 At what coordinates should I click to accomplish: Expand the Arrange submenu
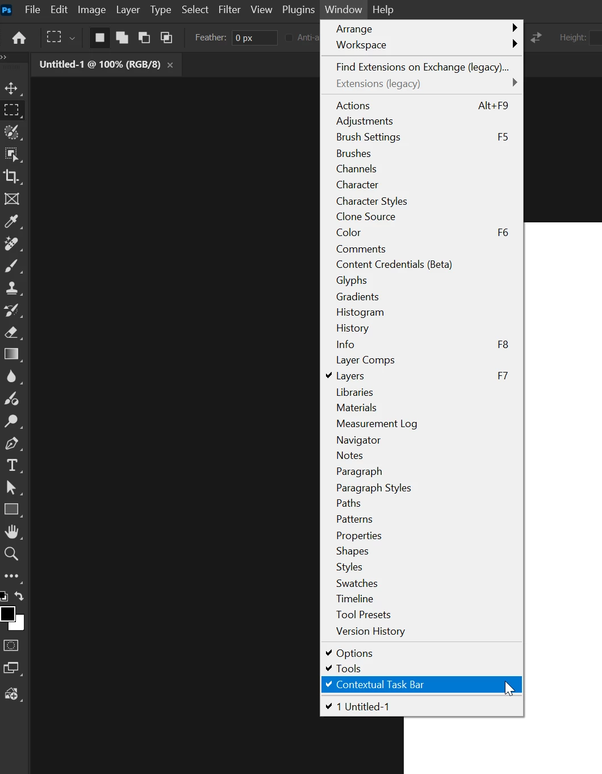pyautogui.click(x=421, y=28)
